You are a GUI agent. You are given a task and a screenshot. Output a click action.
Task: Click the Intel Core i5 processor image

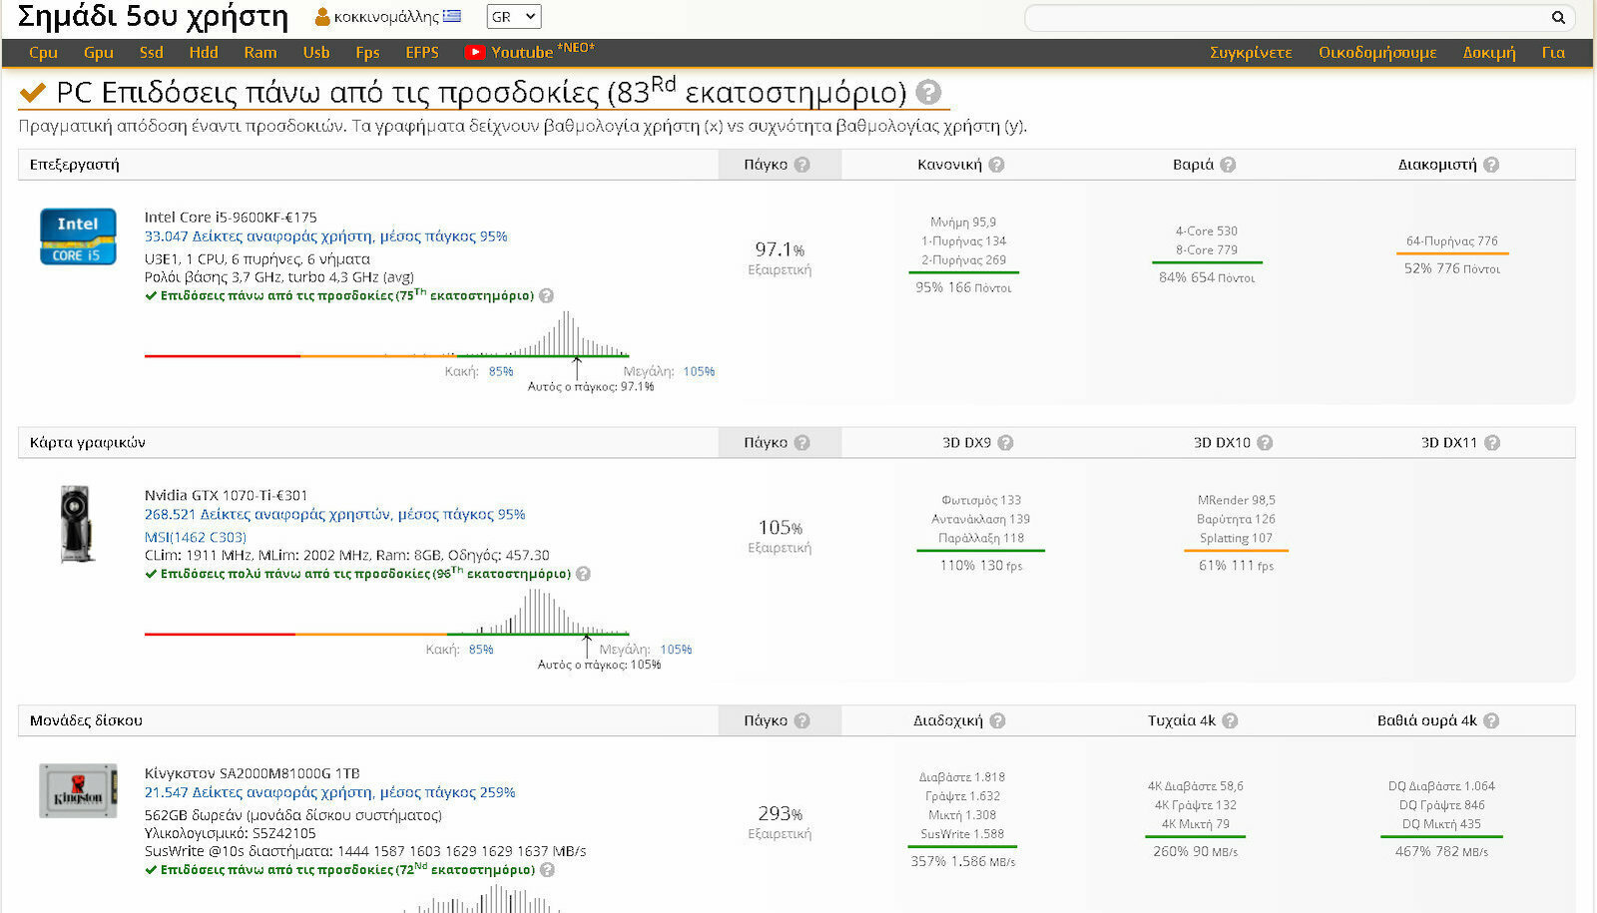78,236
